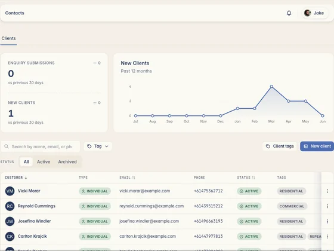Click the Jun data point on chart
This screenshot has width=334, height=251.
coord(323,116)
